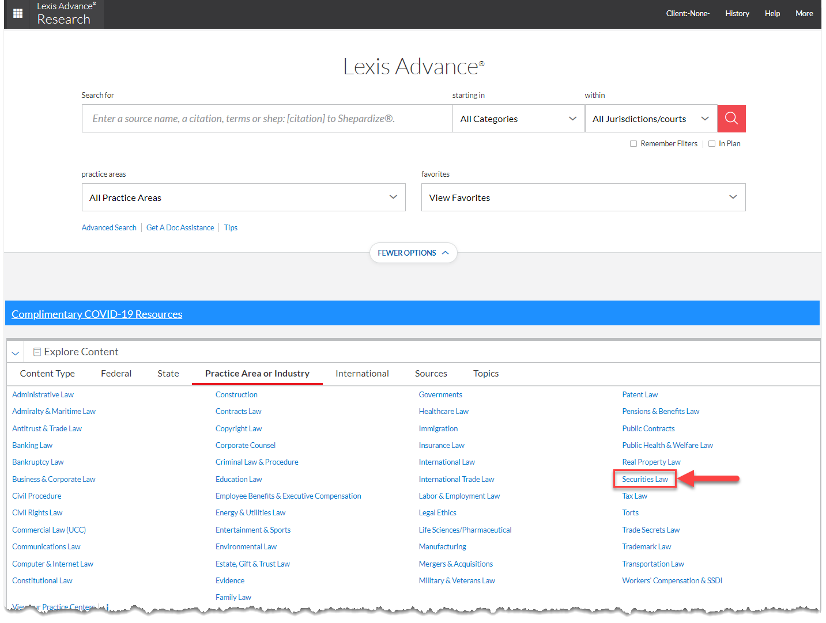Open the Business & Corporate Law link
The height and width of the screenshot is (623, 826).
tap(54, 479)
